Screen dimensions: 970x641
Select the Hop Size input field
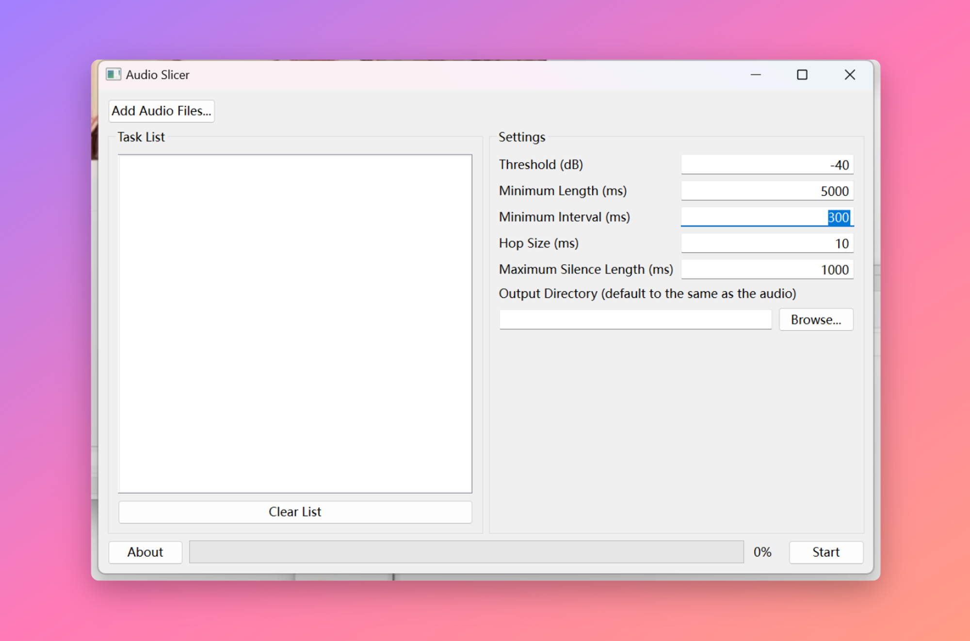coord(766,243)
